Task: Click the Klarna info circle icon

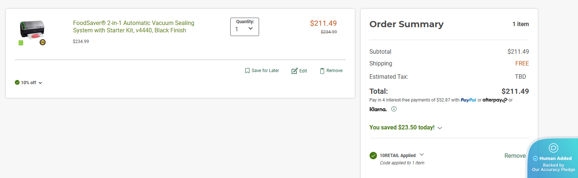Action: [x=394, y=109]
